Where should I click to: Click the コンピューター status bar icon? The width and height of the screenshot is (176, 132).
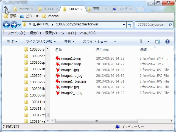coord(118,127)
